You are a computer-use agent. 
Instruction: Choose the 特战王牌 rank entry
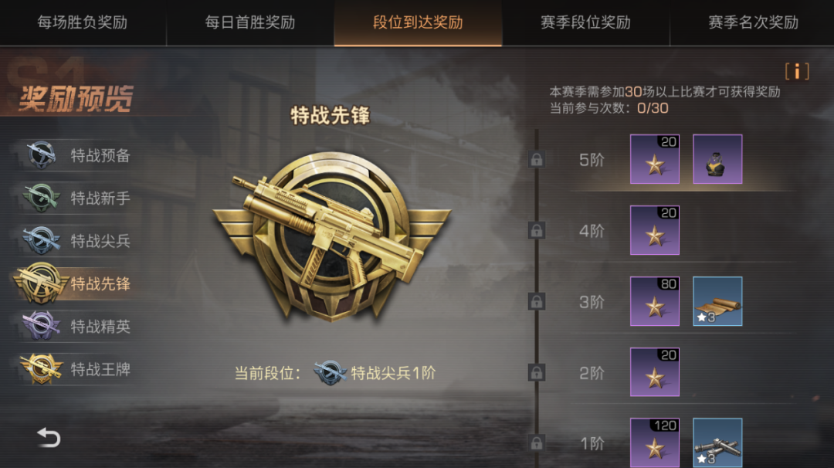pos(77,369)
